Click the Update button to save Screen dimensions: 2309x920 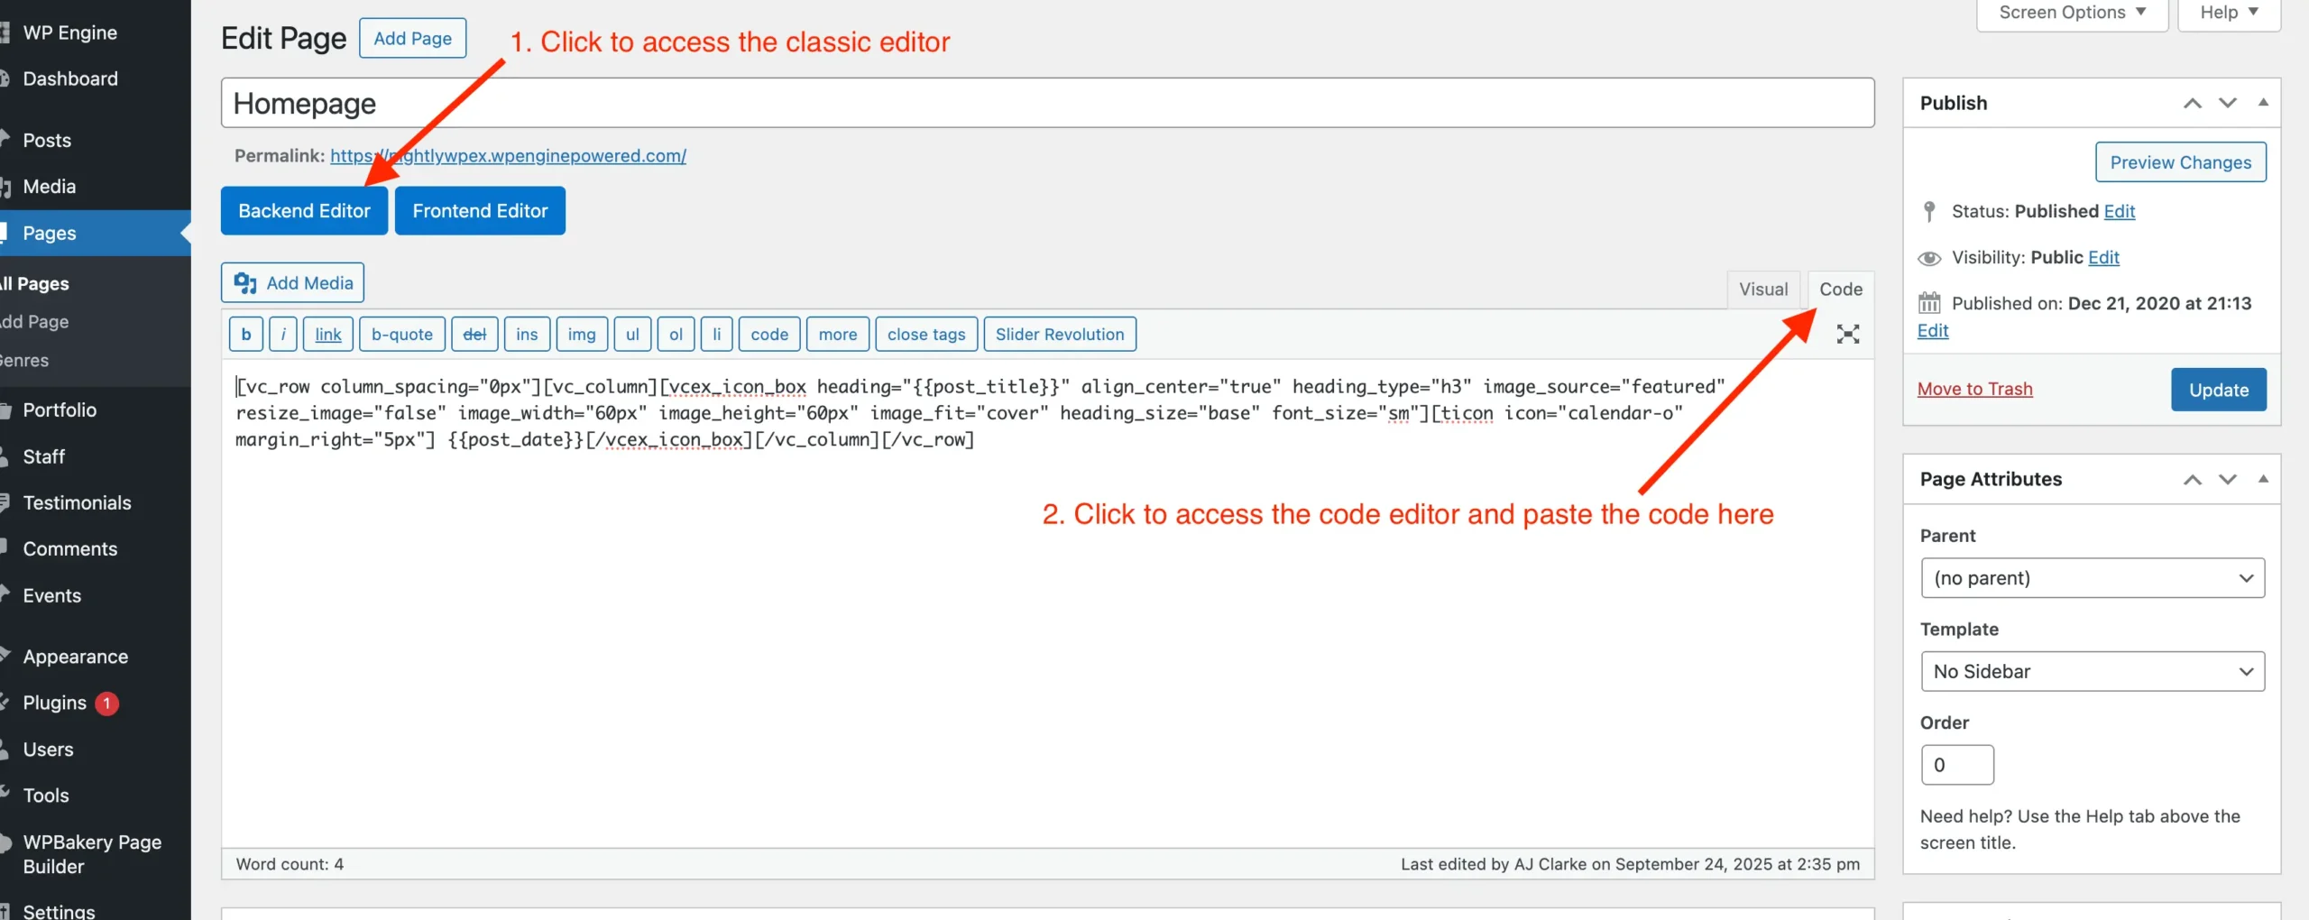(2219, 389)
